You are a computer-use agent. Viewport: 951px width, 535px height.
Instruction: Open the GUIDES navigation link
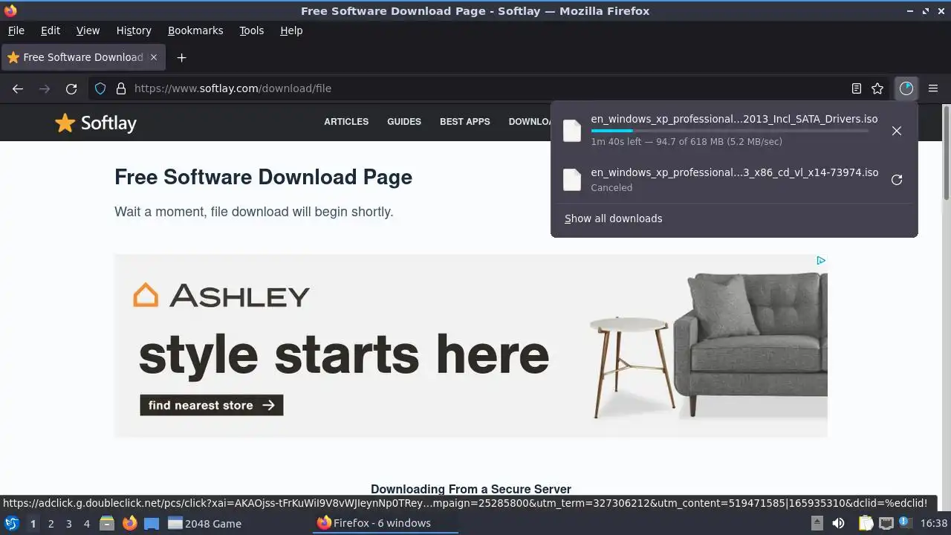pos(404,122)
